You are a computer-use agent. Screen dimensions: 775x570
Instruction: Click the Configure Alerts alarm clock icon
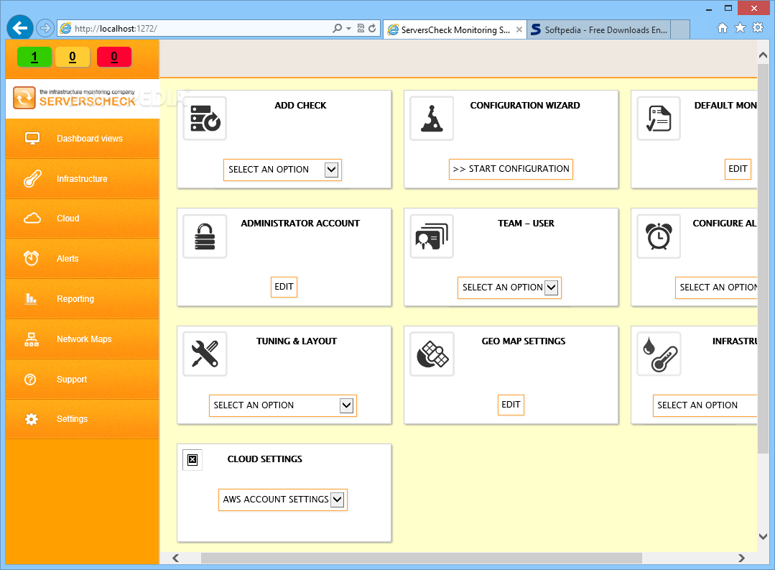[659, 236]
